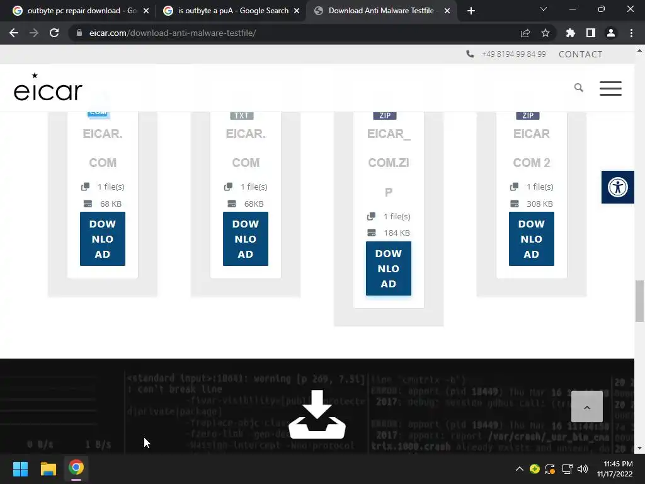This screenshot has height=484, width=645.
Task: Download the TXT EICAR.COM 68KB file
Action: click(246, 239)
